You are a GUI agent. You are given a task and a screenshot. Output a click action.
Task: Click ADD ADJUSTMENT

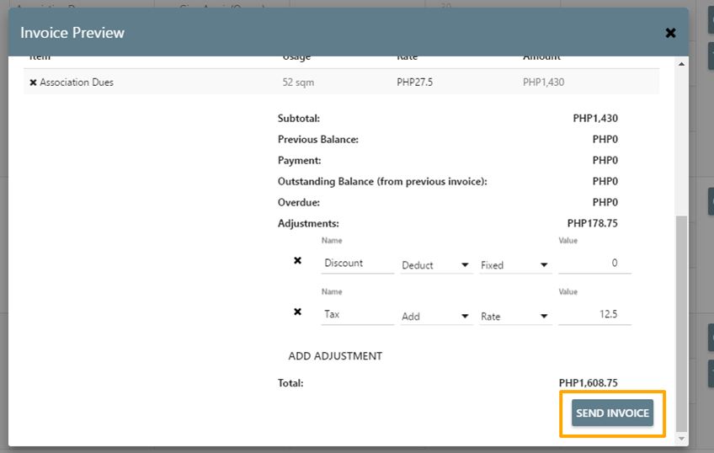point(335,356)
